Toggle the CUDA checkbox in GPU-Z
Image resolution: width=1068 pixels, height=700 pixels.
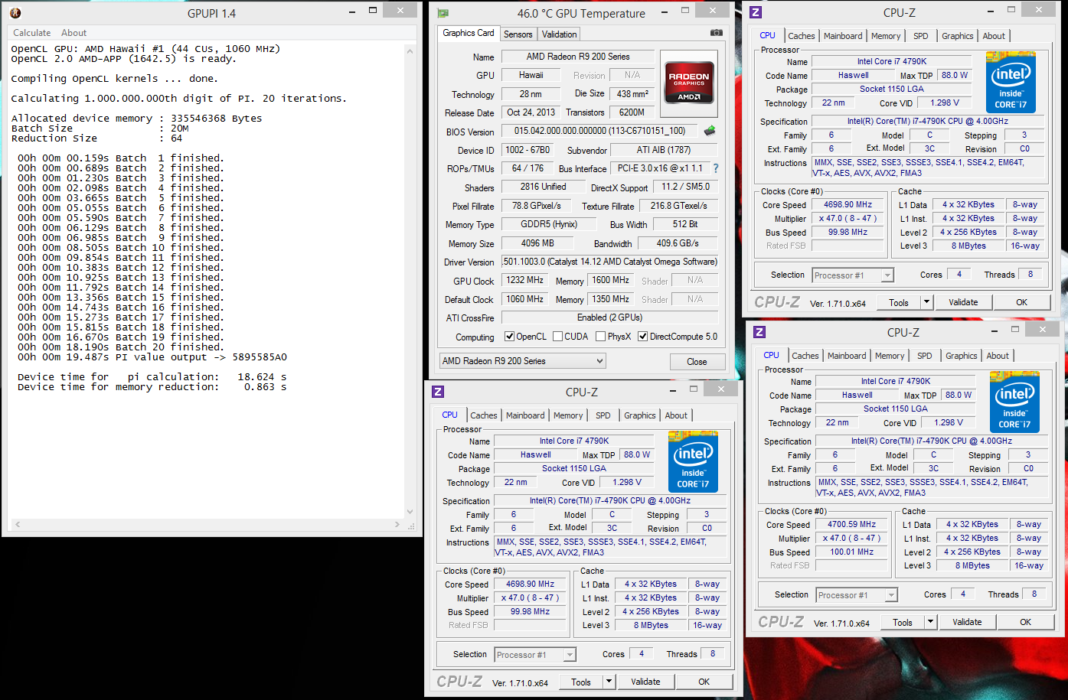click(557, 337)
